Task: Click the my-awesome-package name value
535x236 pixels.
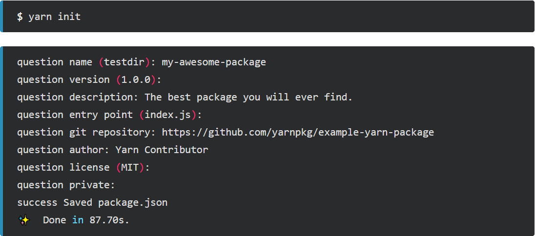Action: 214,62
